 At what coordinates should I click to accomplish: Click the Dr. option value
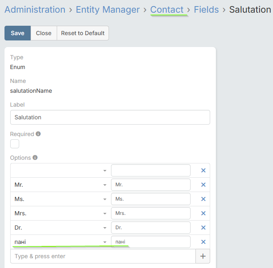coord(18,228)
